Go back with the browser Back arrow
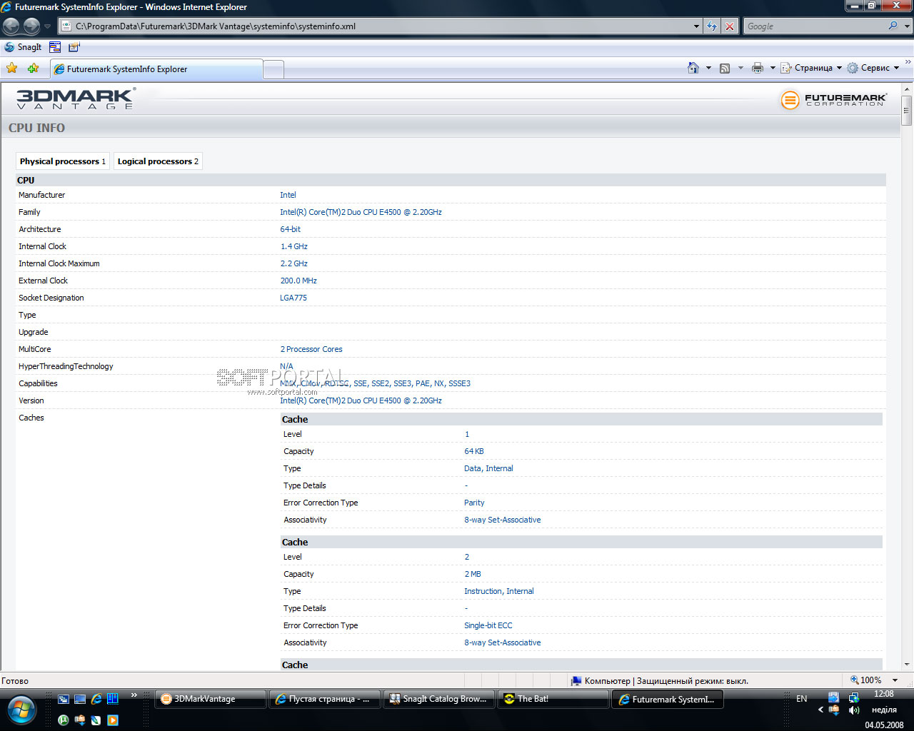The width and height of the screenshot is (914, 731). click(11, 26)
